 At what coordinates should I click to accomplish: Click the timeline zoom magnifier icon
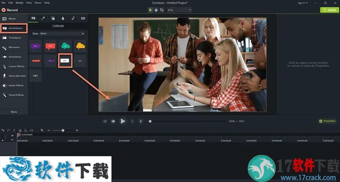click(x=42, y=130)
